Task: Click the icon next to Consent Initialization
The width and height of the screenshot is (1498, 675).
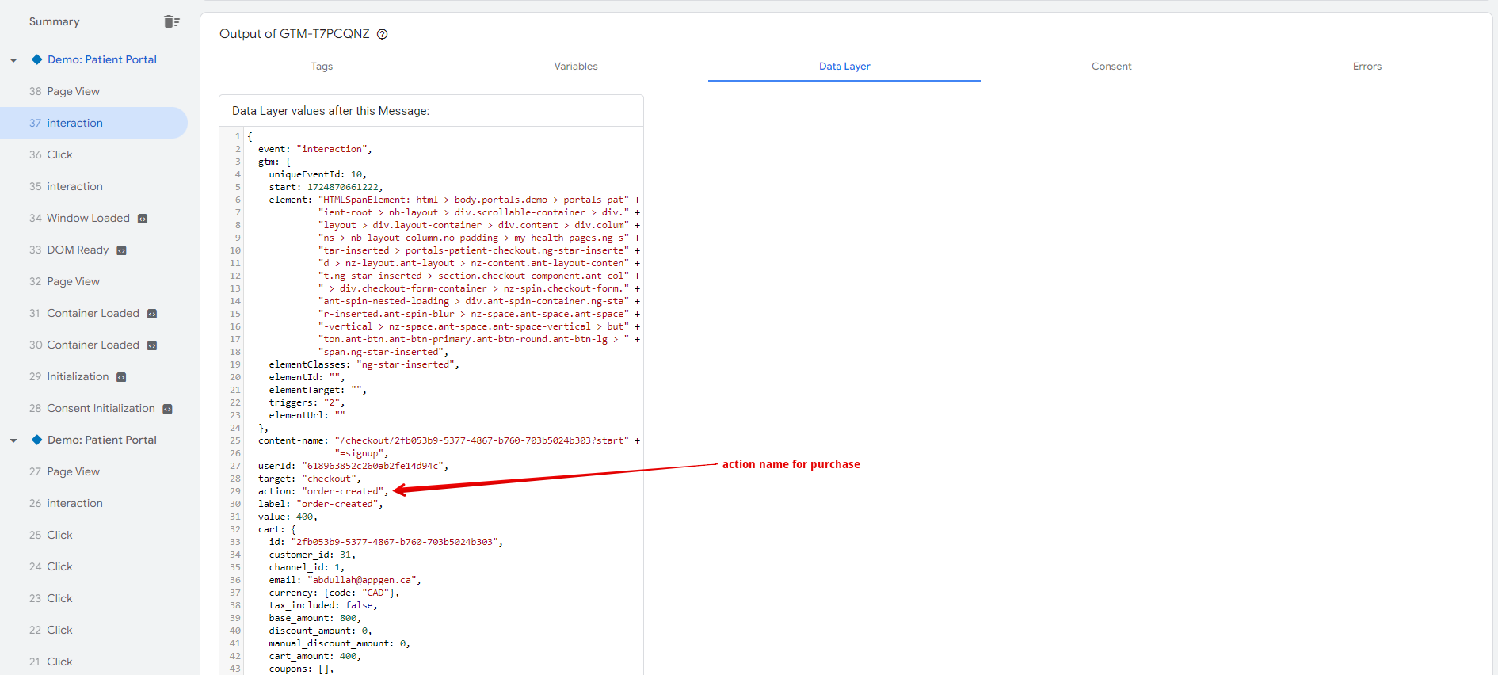Action: pyautogui.click(x=167, y=409)
